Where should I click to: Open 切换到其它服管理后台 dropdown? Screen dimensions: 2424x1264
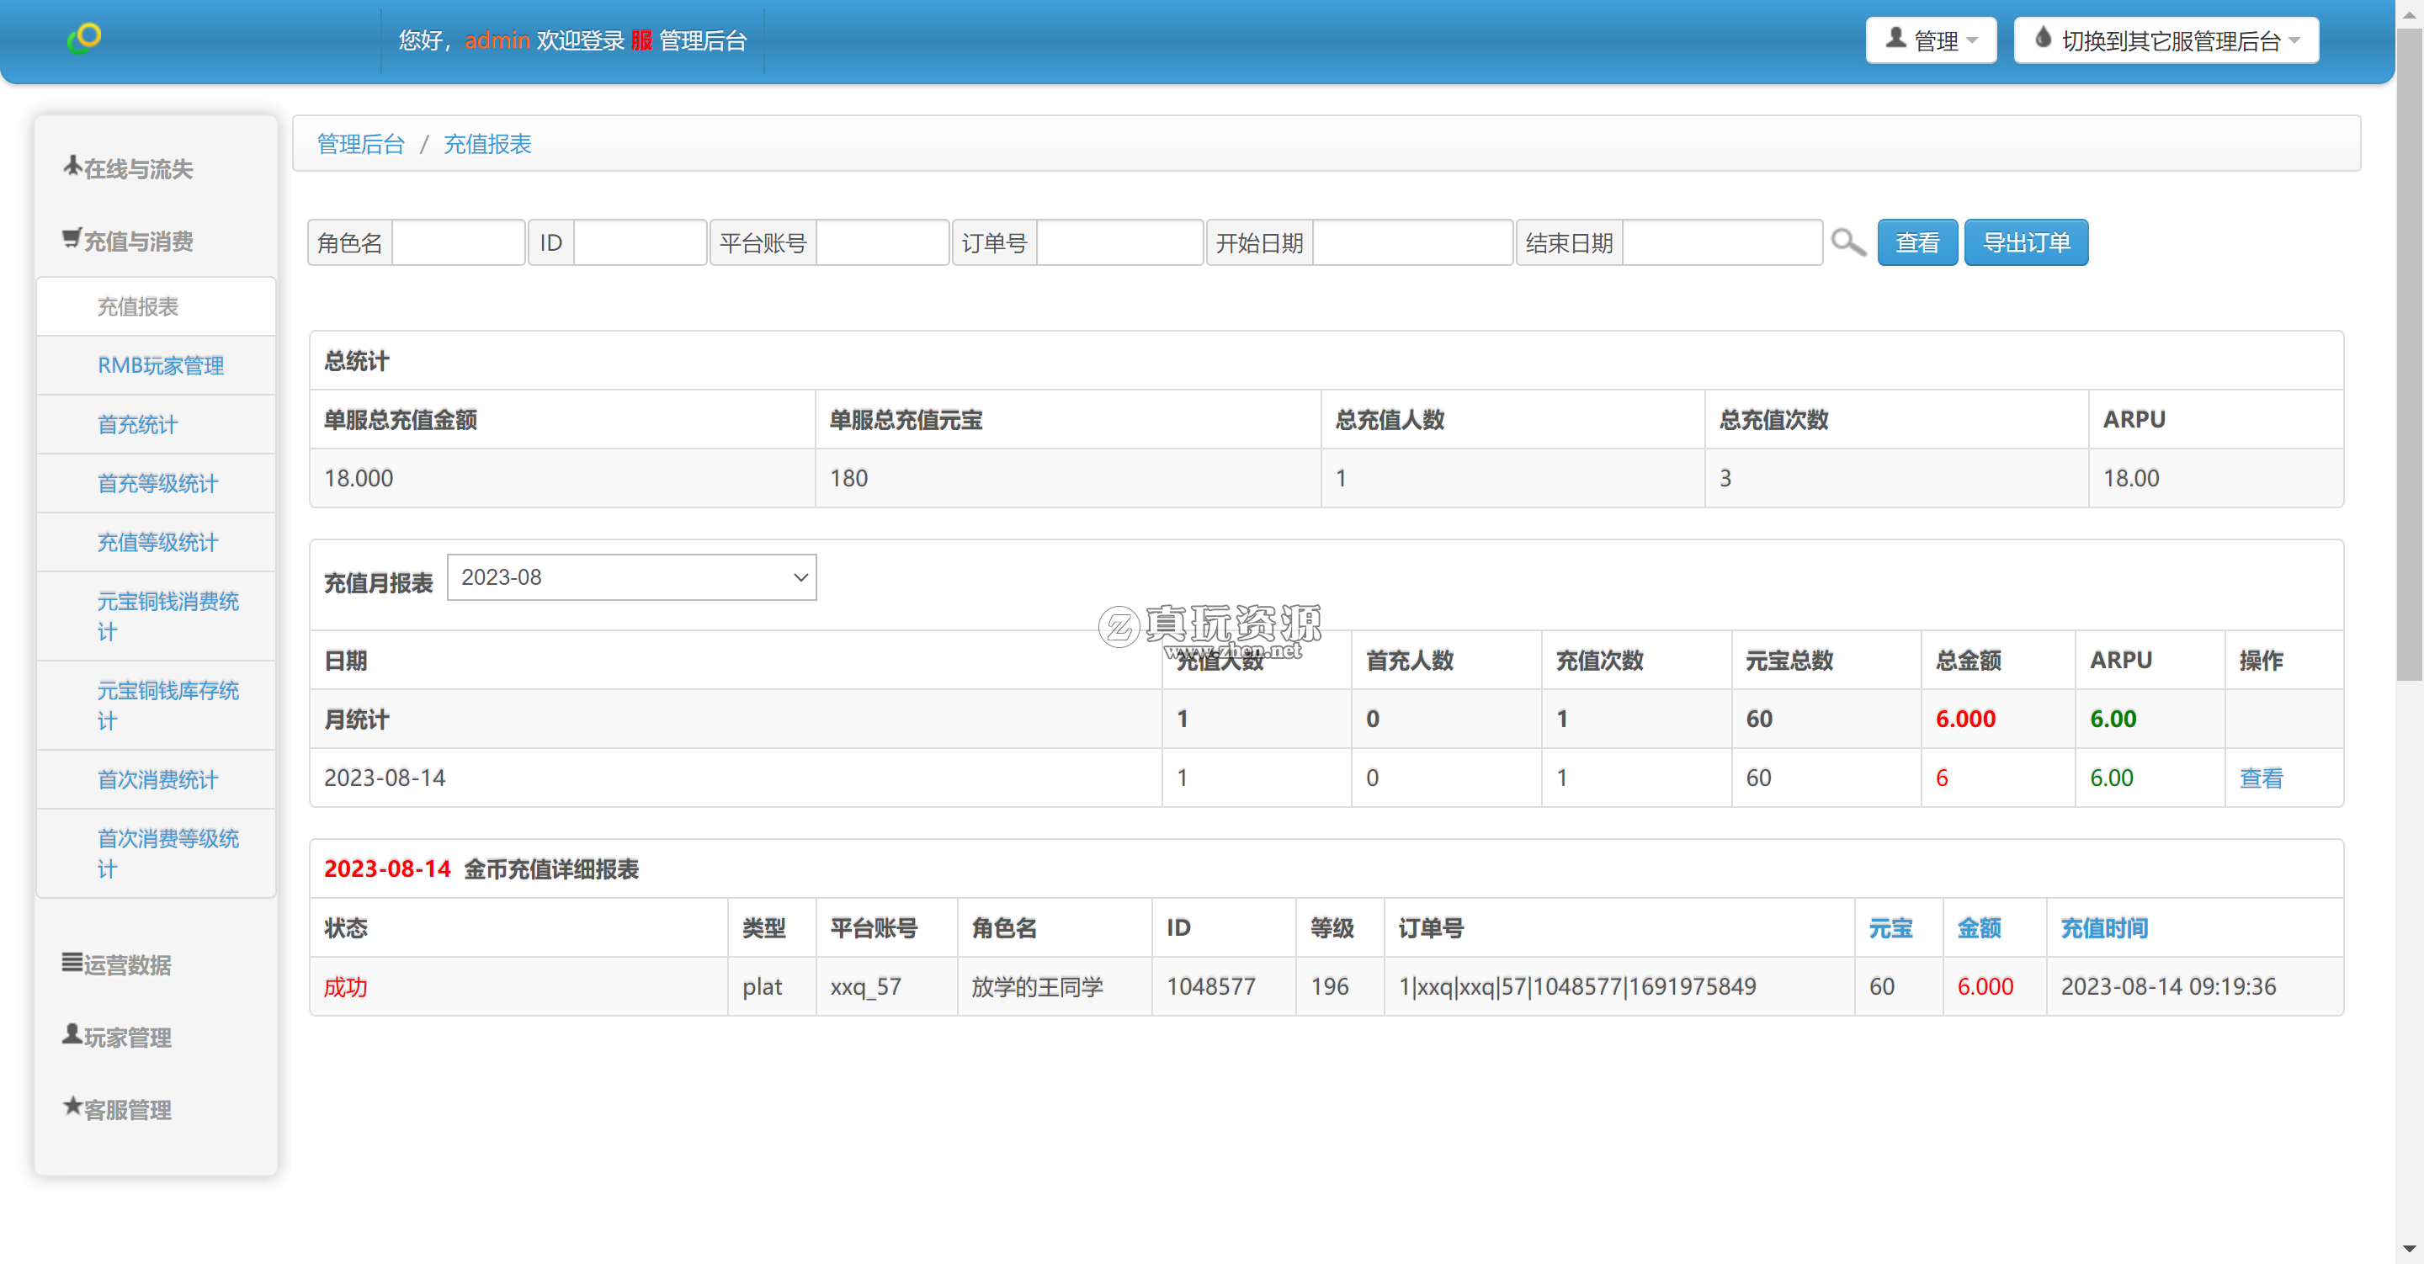click(x=2166, y=40)
